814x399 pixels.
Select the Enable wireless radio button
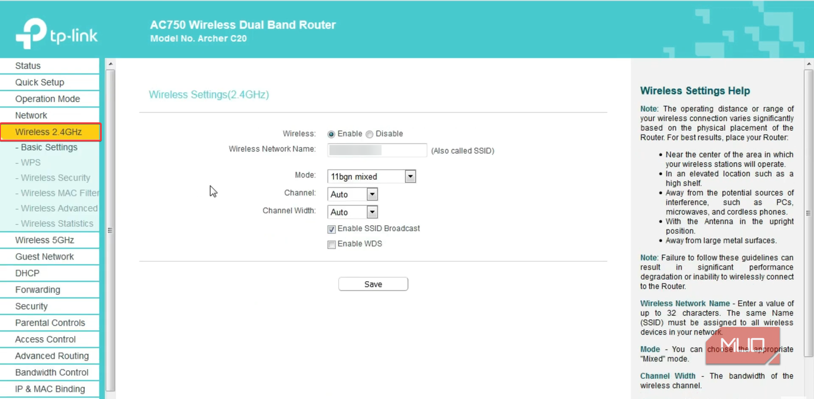[331, 134]
